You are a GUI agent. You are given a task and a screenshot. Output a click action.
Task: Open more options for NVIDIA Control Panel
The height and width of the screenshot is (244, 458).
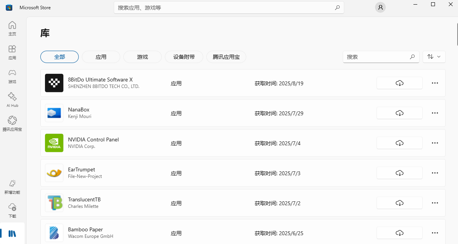435,143
